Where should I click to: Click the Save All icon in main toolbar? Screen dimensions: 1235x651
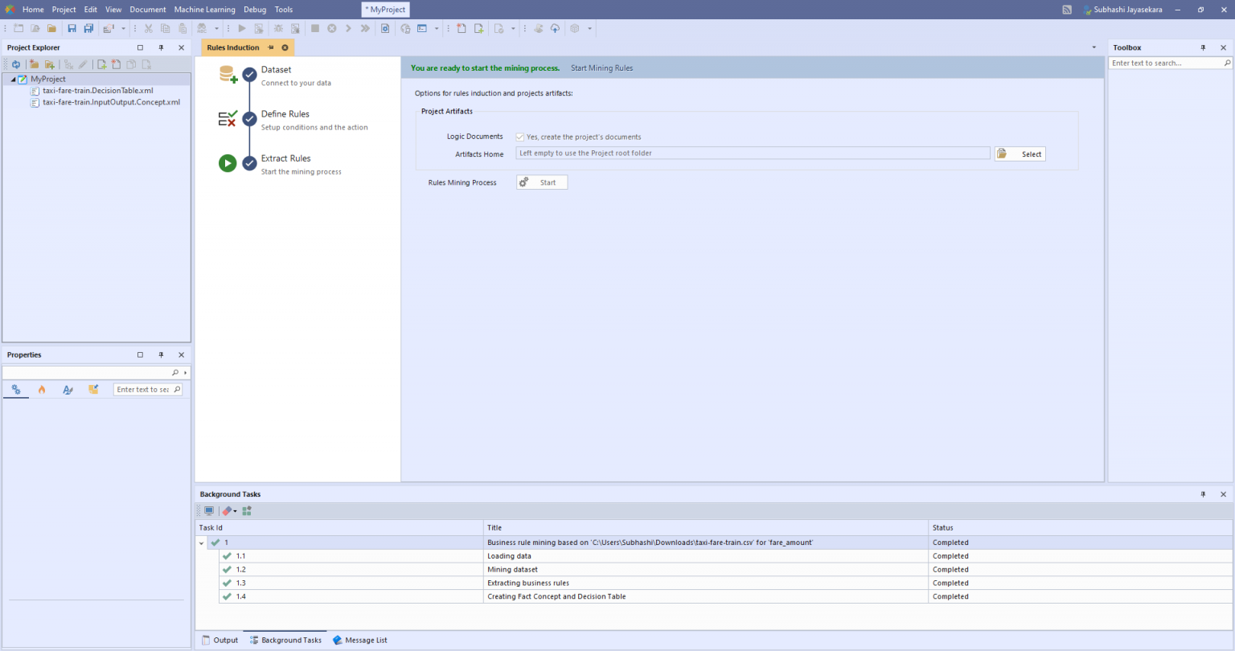[88, 28]
